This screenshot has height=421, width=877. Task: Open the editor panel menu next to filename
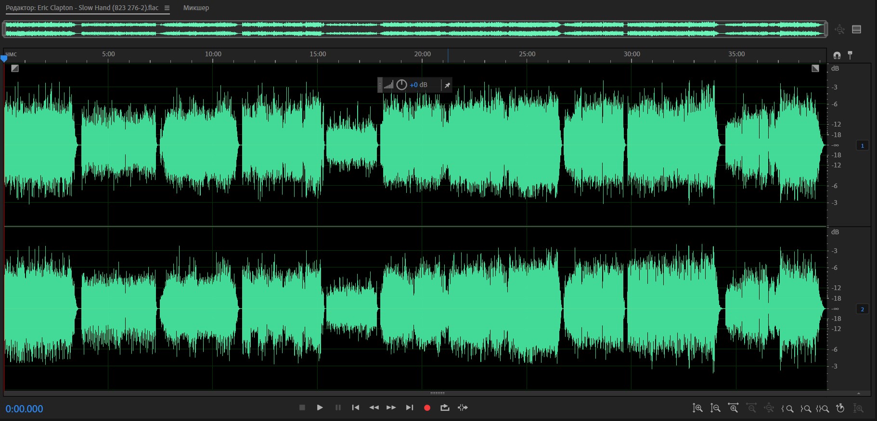[167, 8]
